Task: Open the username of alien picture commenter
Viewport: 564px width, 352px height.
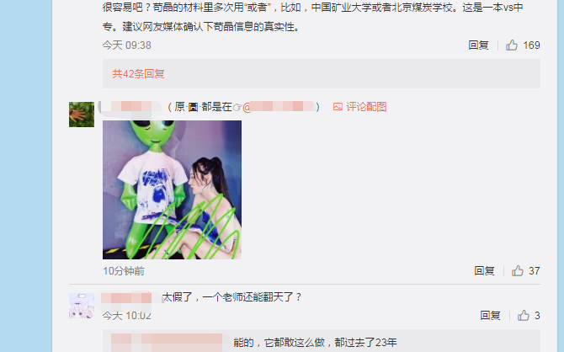Action: tap(131, 107)
